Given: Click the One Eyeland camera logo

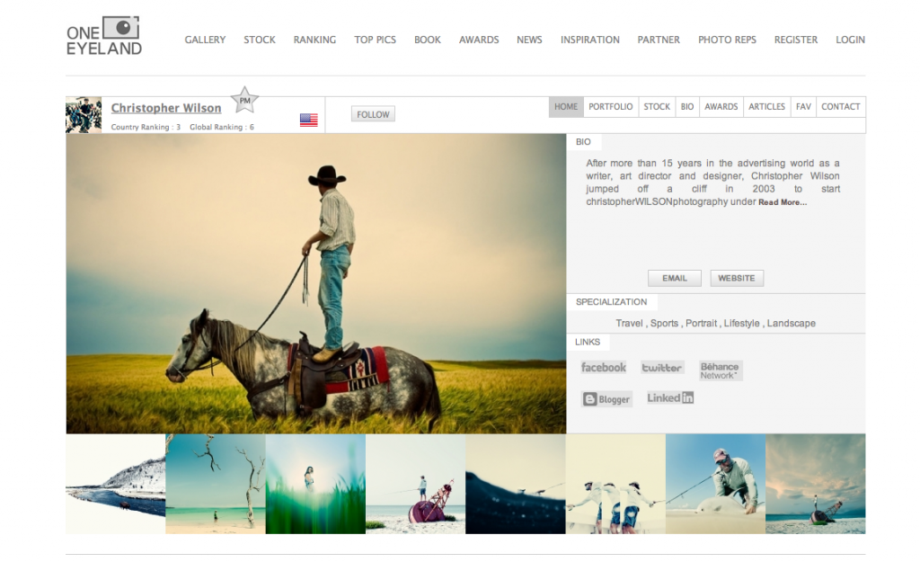Looking at the screenshot, I should (x=104, y=36).
